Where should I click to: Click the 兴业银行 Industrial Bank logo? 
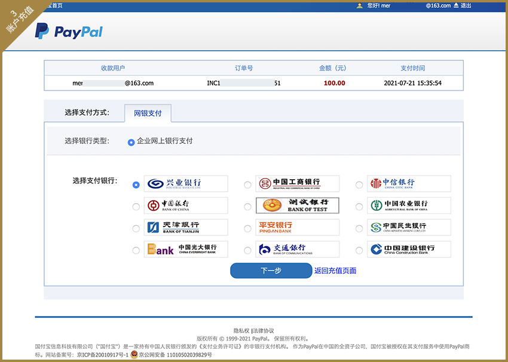(186, 183)
